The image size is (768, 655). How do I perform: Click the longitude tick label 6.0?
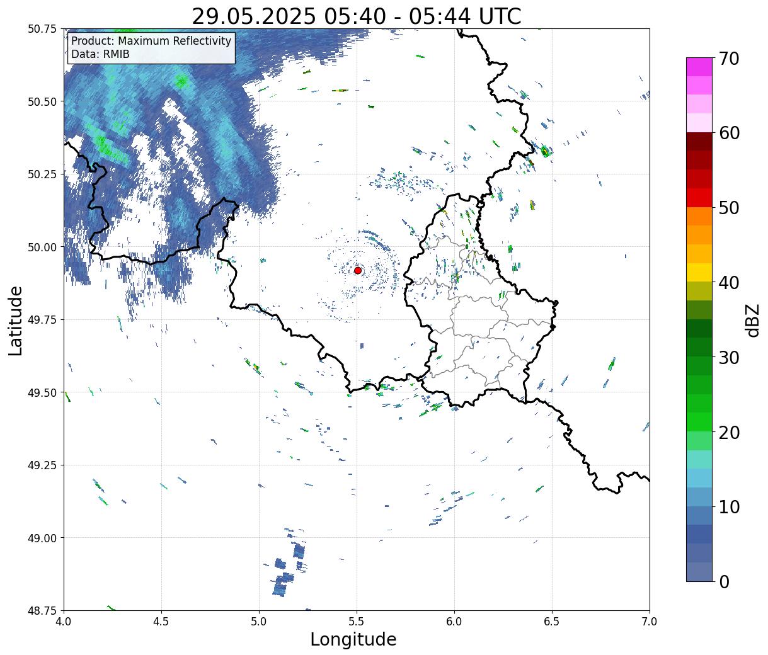(454, 622)
